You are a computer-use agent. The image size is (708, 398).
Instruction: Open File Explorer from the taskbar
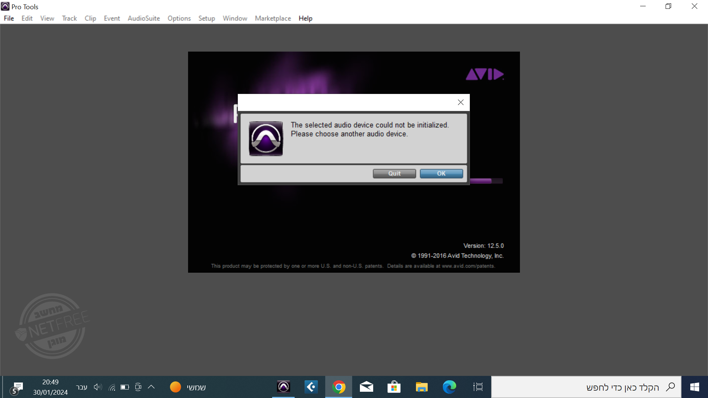[421, 387]
